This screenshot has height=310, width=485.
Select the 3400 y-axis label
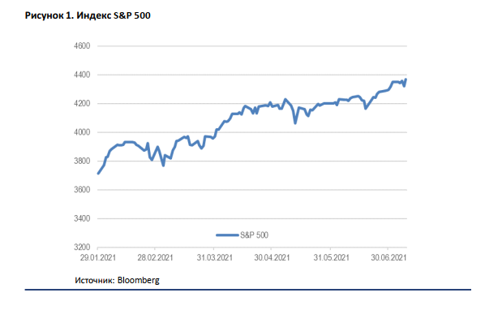click(82, 218)
